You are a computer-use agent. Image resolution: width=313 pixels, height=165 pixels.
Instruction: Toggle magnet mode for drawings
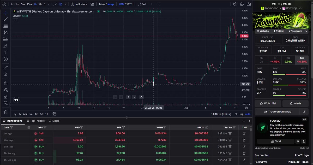point(5,84)
